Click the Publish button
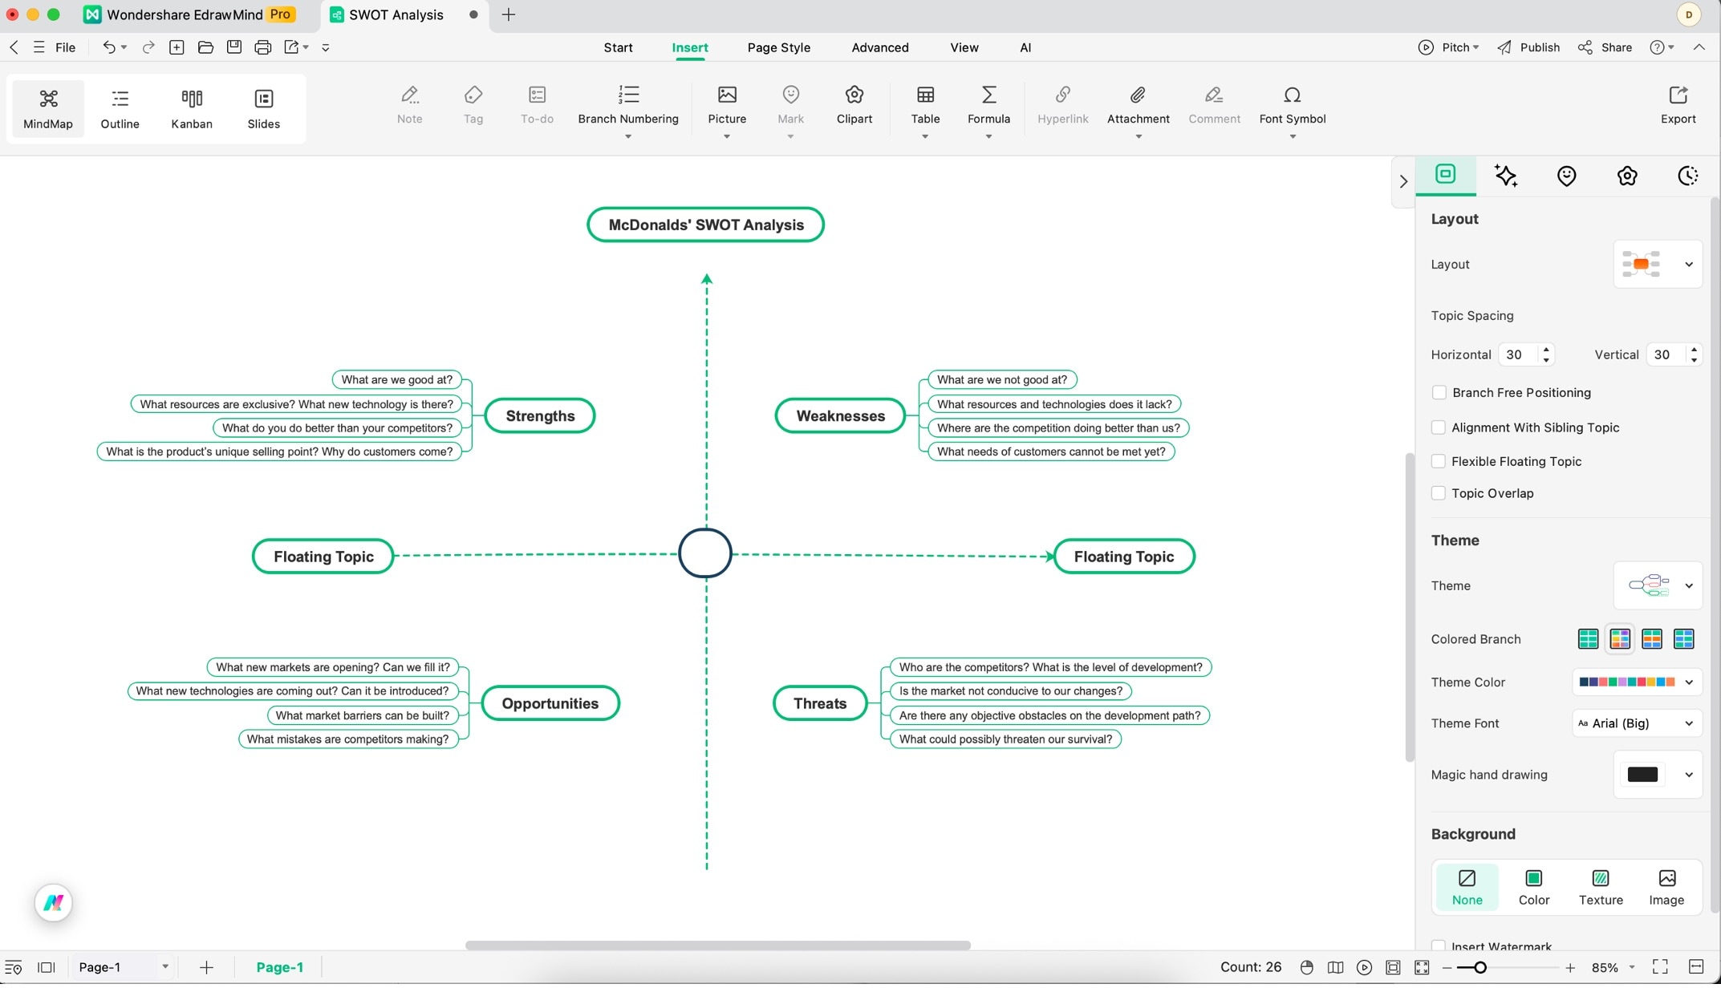This screenshot has height=988, width=1721. tap(1528, 47)
